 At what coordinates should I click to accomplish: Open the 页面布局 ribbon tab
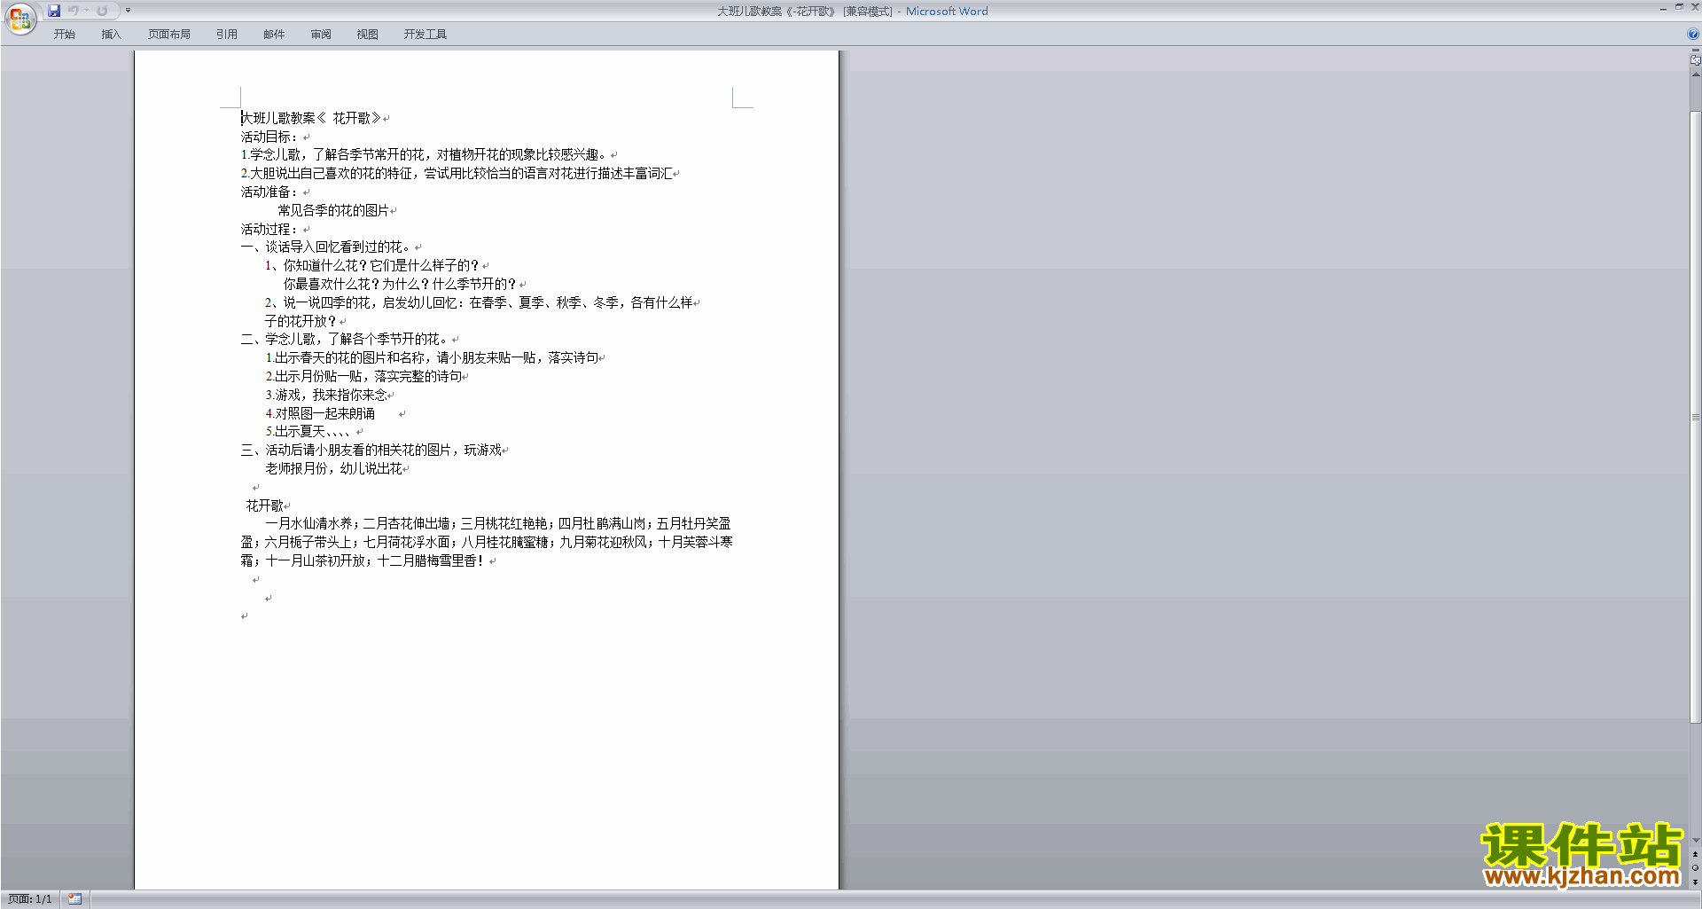click(169, 35)
